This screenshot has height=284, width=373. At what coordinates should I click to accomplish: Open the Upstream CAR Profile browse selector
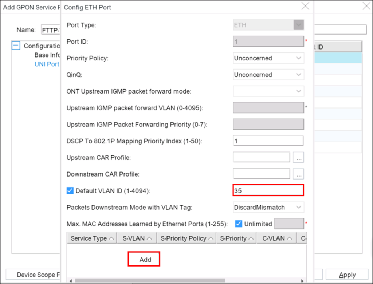tap(298, 157)
